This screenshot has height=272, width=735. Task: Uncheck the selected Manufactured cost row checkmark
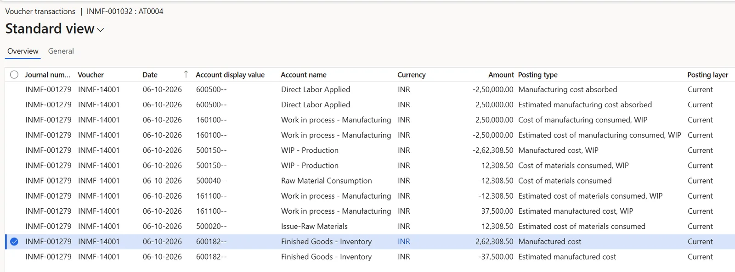(14, 242)
